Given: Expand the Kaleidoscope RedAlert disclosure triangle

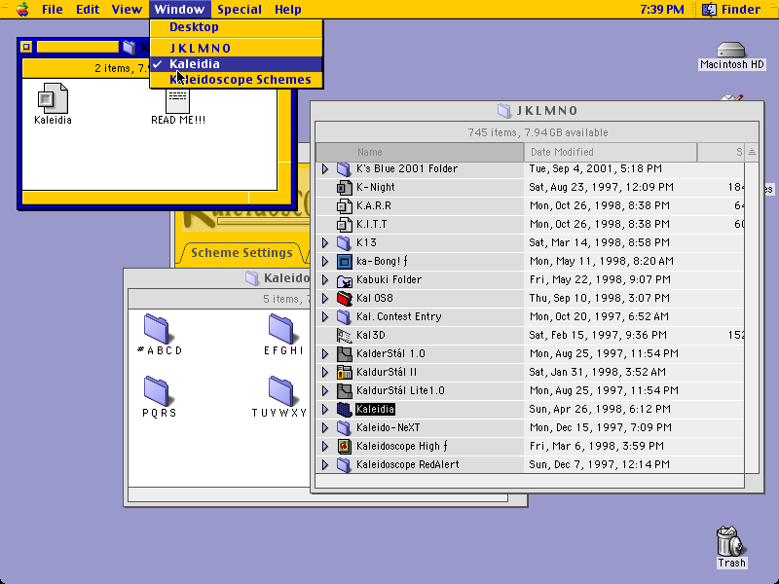Looking at the screenshot, I should (x=325, y=465).
